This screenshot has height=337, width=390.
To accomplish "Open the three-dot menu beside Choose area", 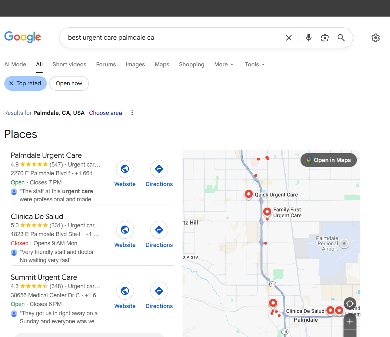I will coord(132,113).
